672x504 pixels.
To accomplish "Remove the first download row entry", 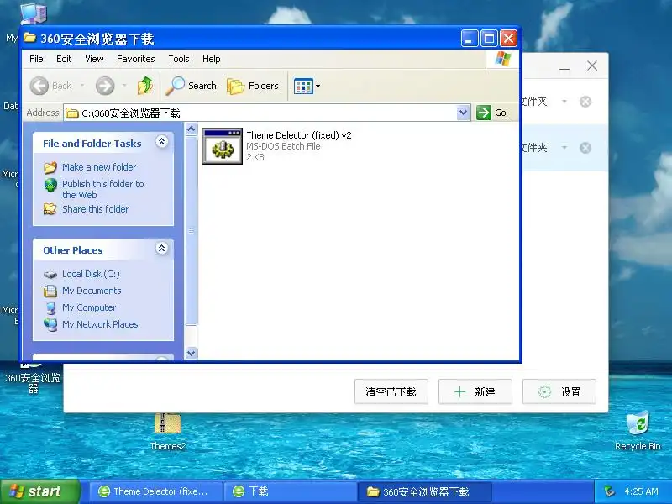I will pos(585,102).
